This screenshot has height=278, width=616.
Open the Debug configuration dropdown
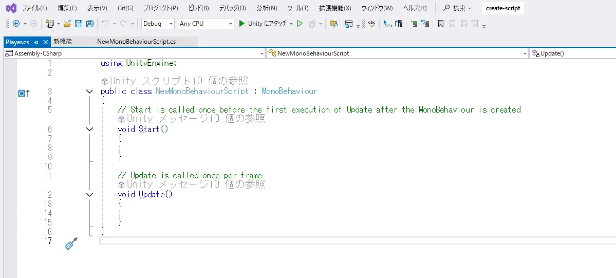point(158,24)
